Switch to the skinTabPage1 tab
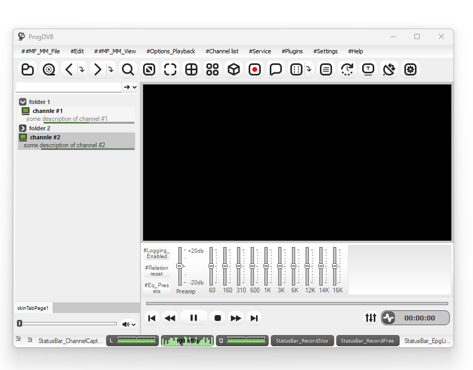Screen dimensions: 473x370 point(33,308)
